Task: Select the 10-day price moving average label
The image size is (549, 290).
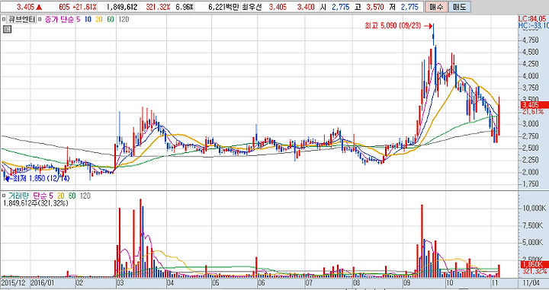Action: pyautogui.click(x=88, y=20)
